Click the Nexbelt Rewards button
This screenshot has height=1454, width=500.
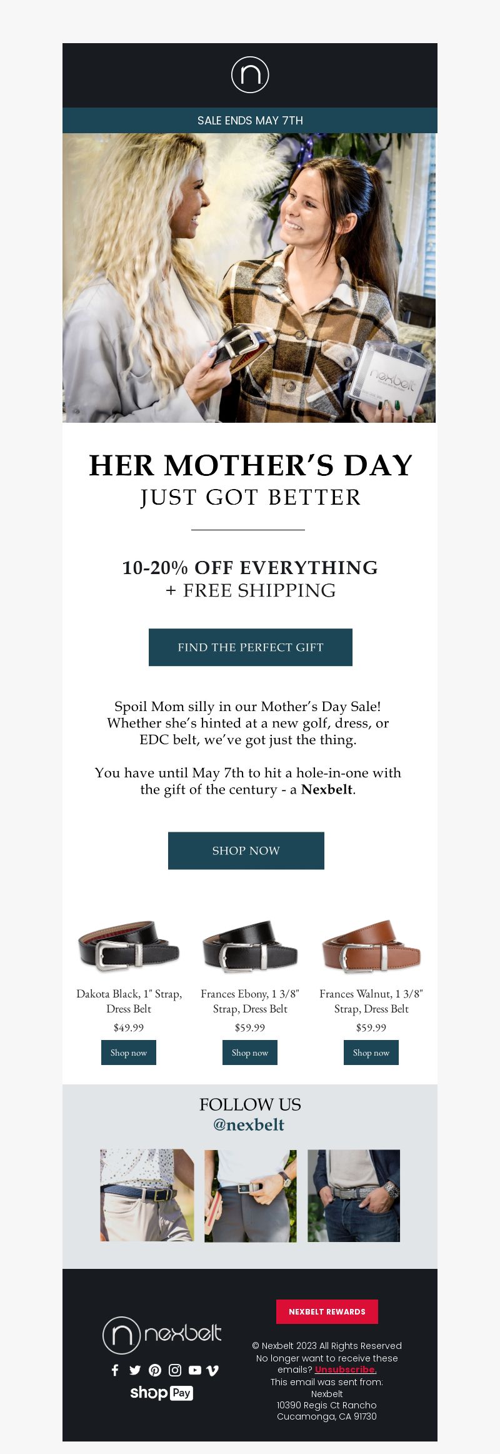[327, 1311]
